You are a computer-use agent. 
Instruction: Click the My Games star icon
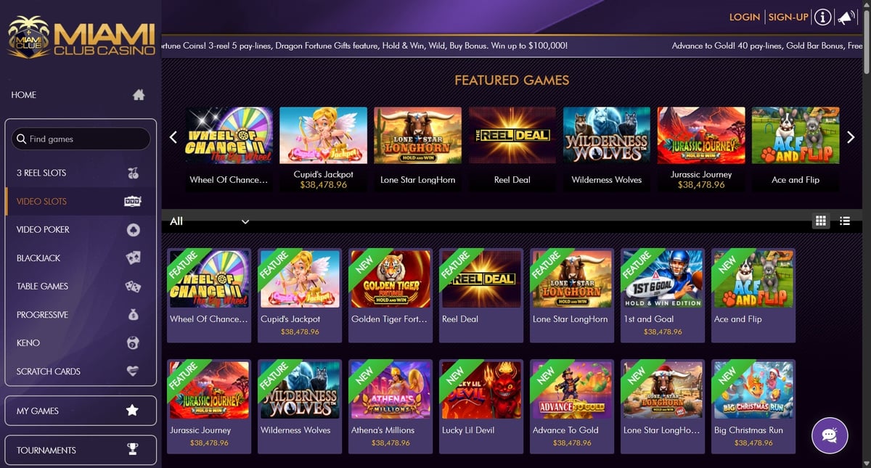tap(132, 411)
